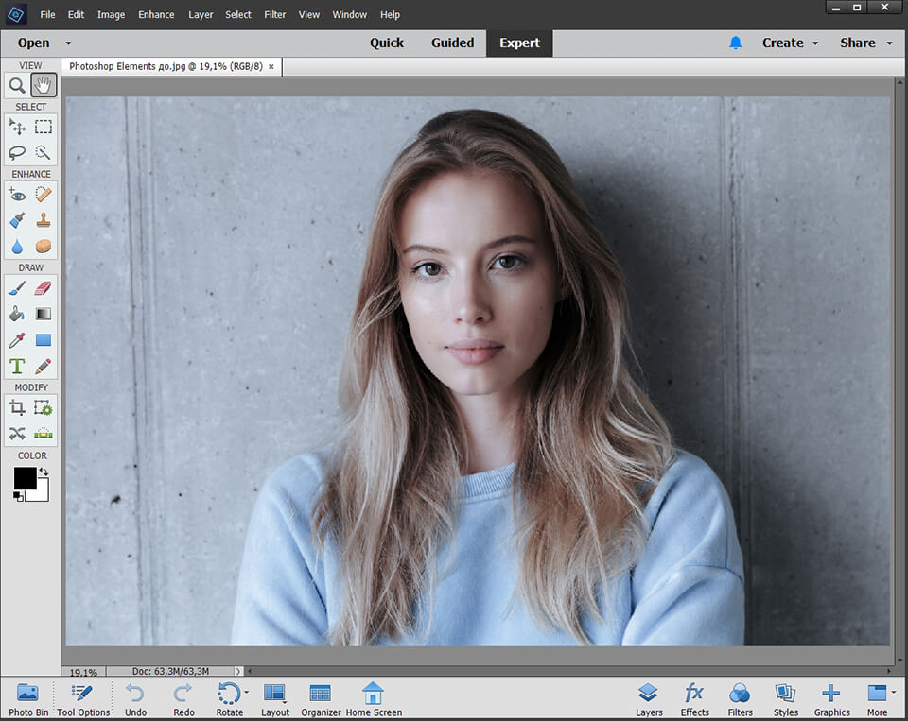Open the Edit menu
908x721 pixels.
pyautogui.click(x=76, y=14)
